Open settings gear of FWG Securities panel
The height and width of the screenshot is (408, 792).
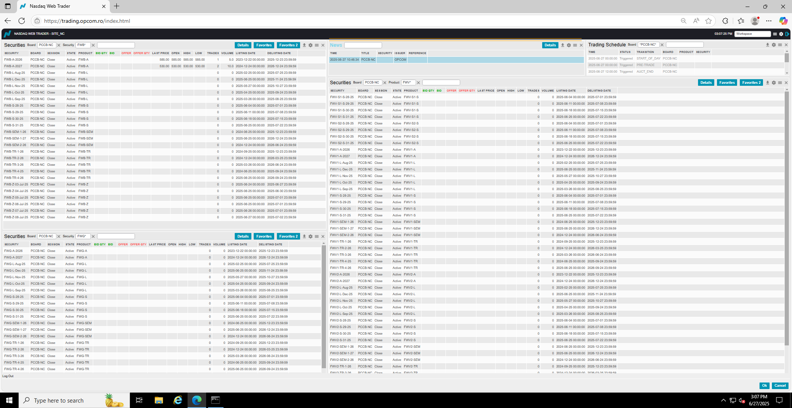(311, 236)
